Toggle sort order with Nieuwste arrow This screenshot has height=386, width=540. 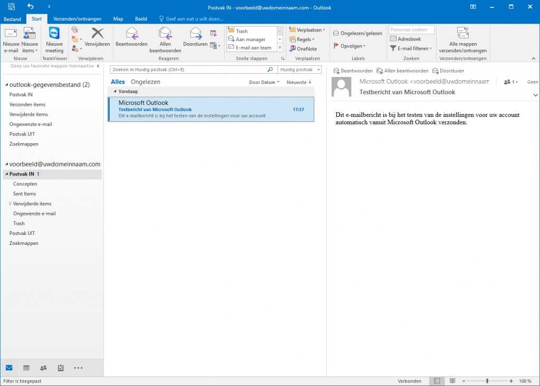tap(299, 82)
